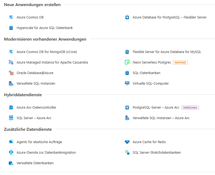This screenshot has height=175, width=215.
Task: Select Verwaltete SQL-Instanzen
Action: click(x=35, y=83)
